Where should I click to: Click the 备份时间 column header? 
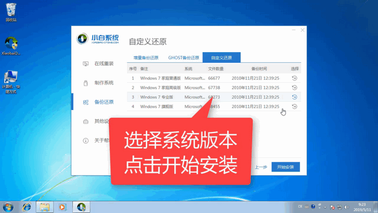pos(259,69)
